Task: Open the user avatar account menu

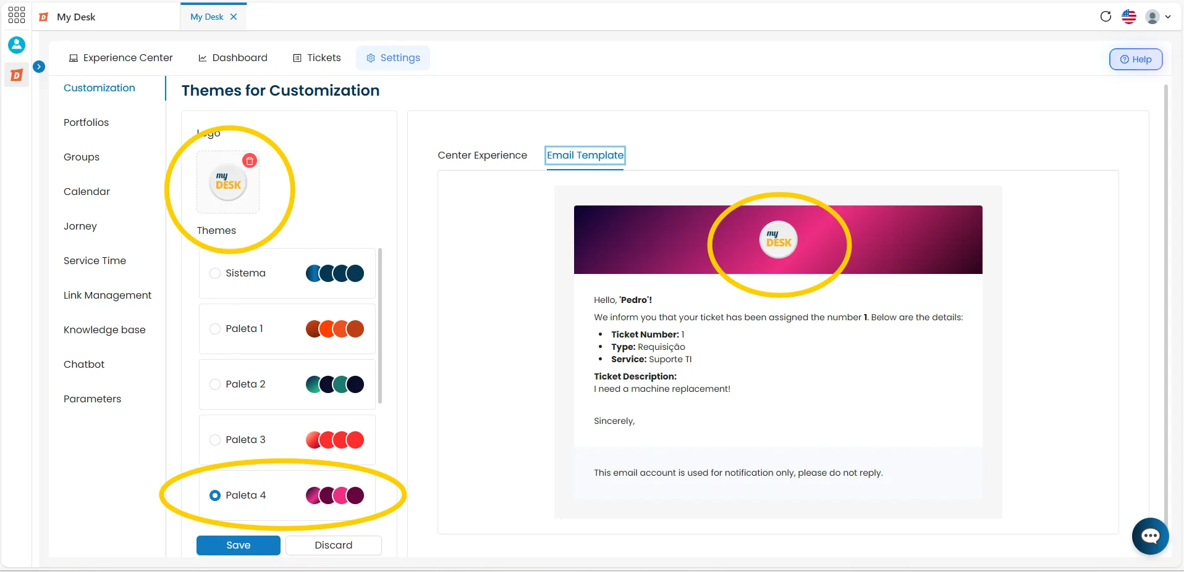Action: (1158, 17)
